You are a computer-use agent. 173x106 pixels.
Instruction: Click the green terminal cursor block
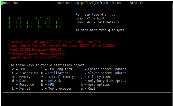[2, 3]
